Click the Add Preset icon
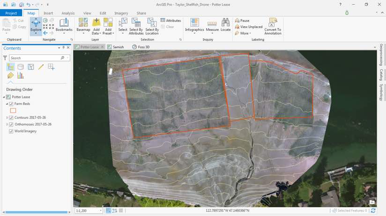 [x=108, y=22]
